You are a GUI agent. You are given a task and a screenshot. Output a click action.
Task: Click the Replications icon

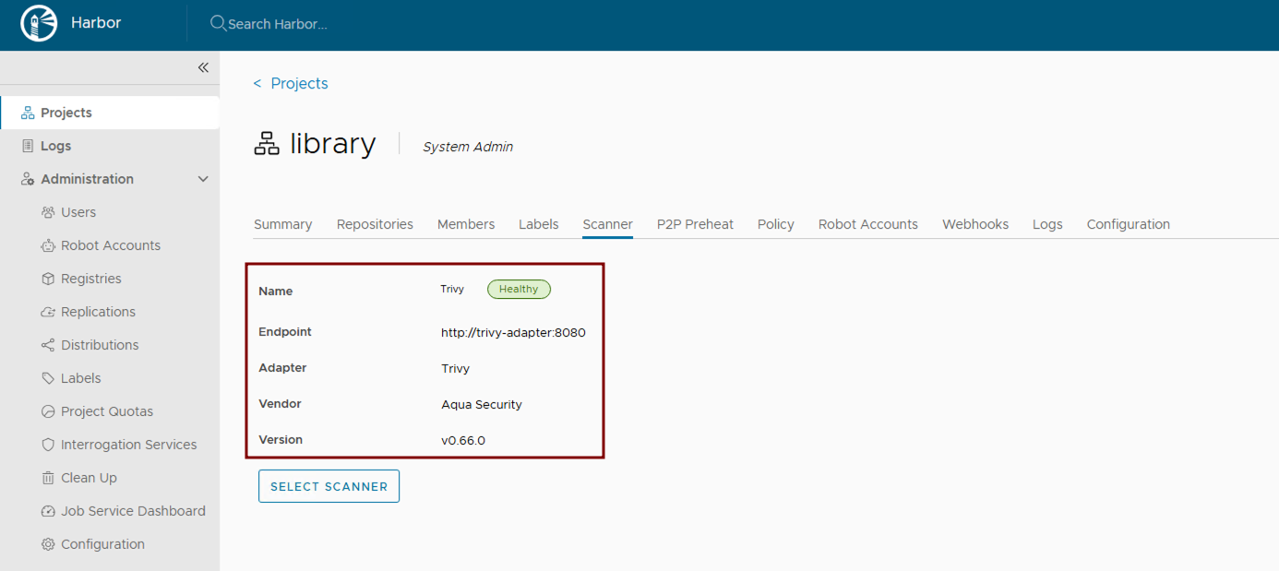click(x=47, y=311)
